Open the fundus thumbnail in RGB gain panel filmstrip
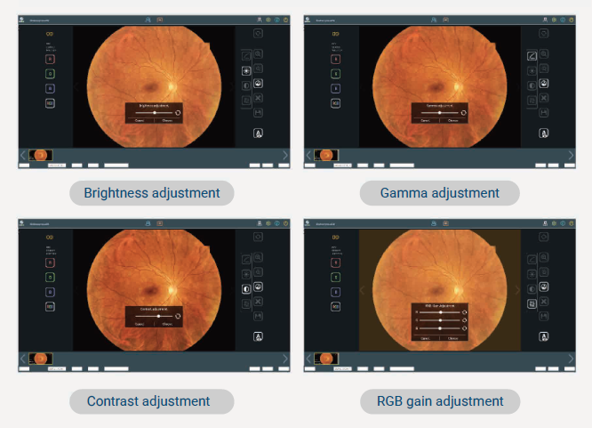592x428 pixels. 326,359
